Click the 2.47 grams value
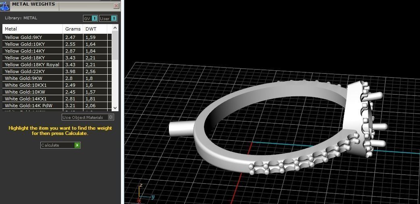This screenshot has height=204, width=420. tap(70, 37)
